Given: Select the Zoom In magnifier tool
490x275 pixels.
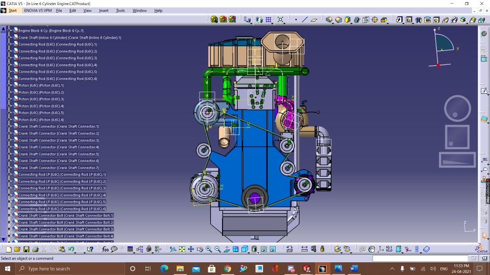Looking at the screenshot, I should click(209, 250).
